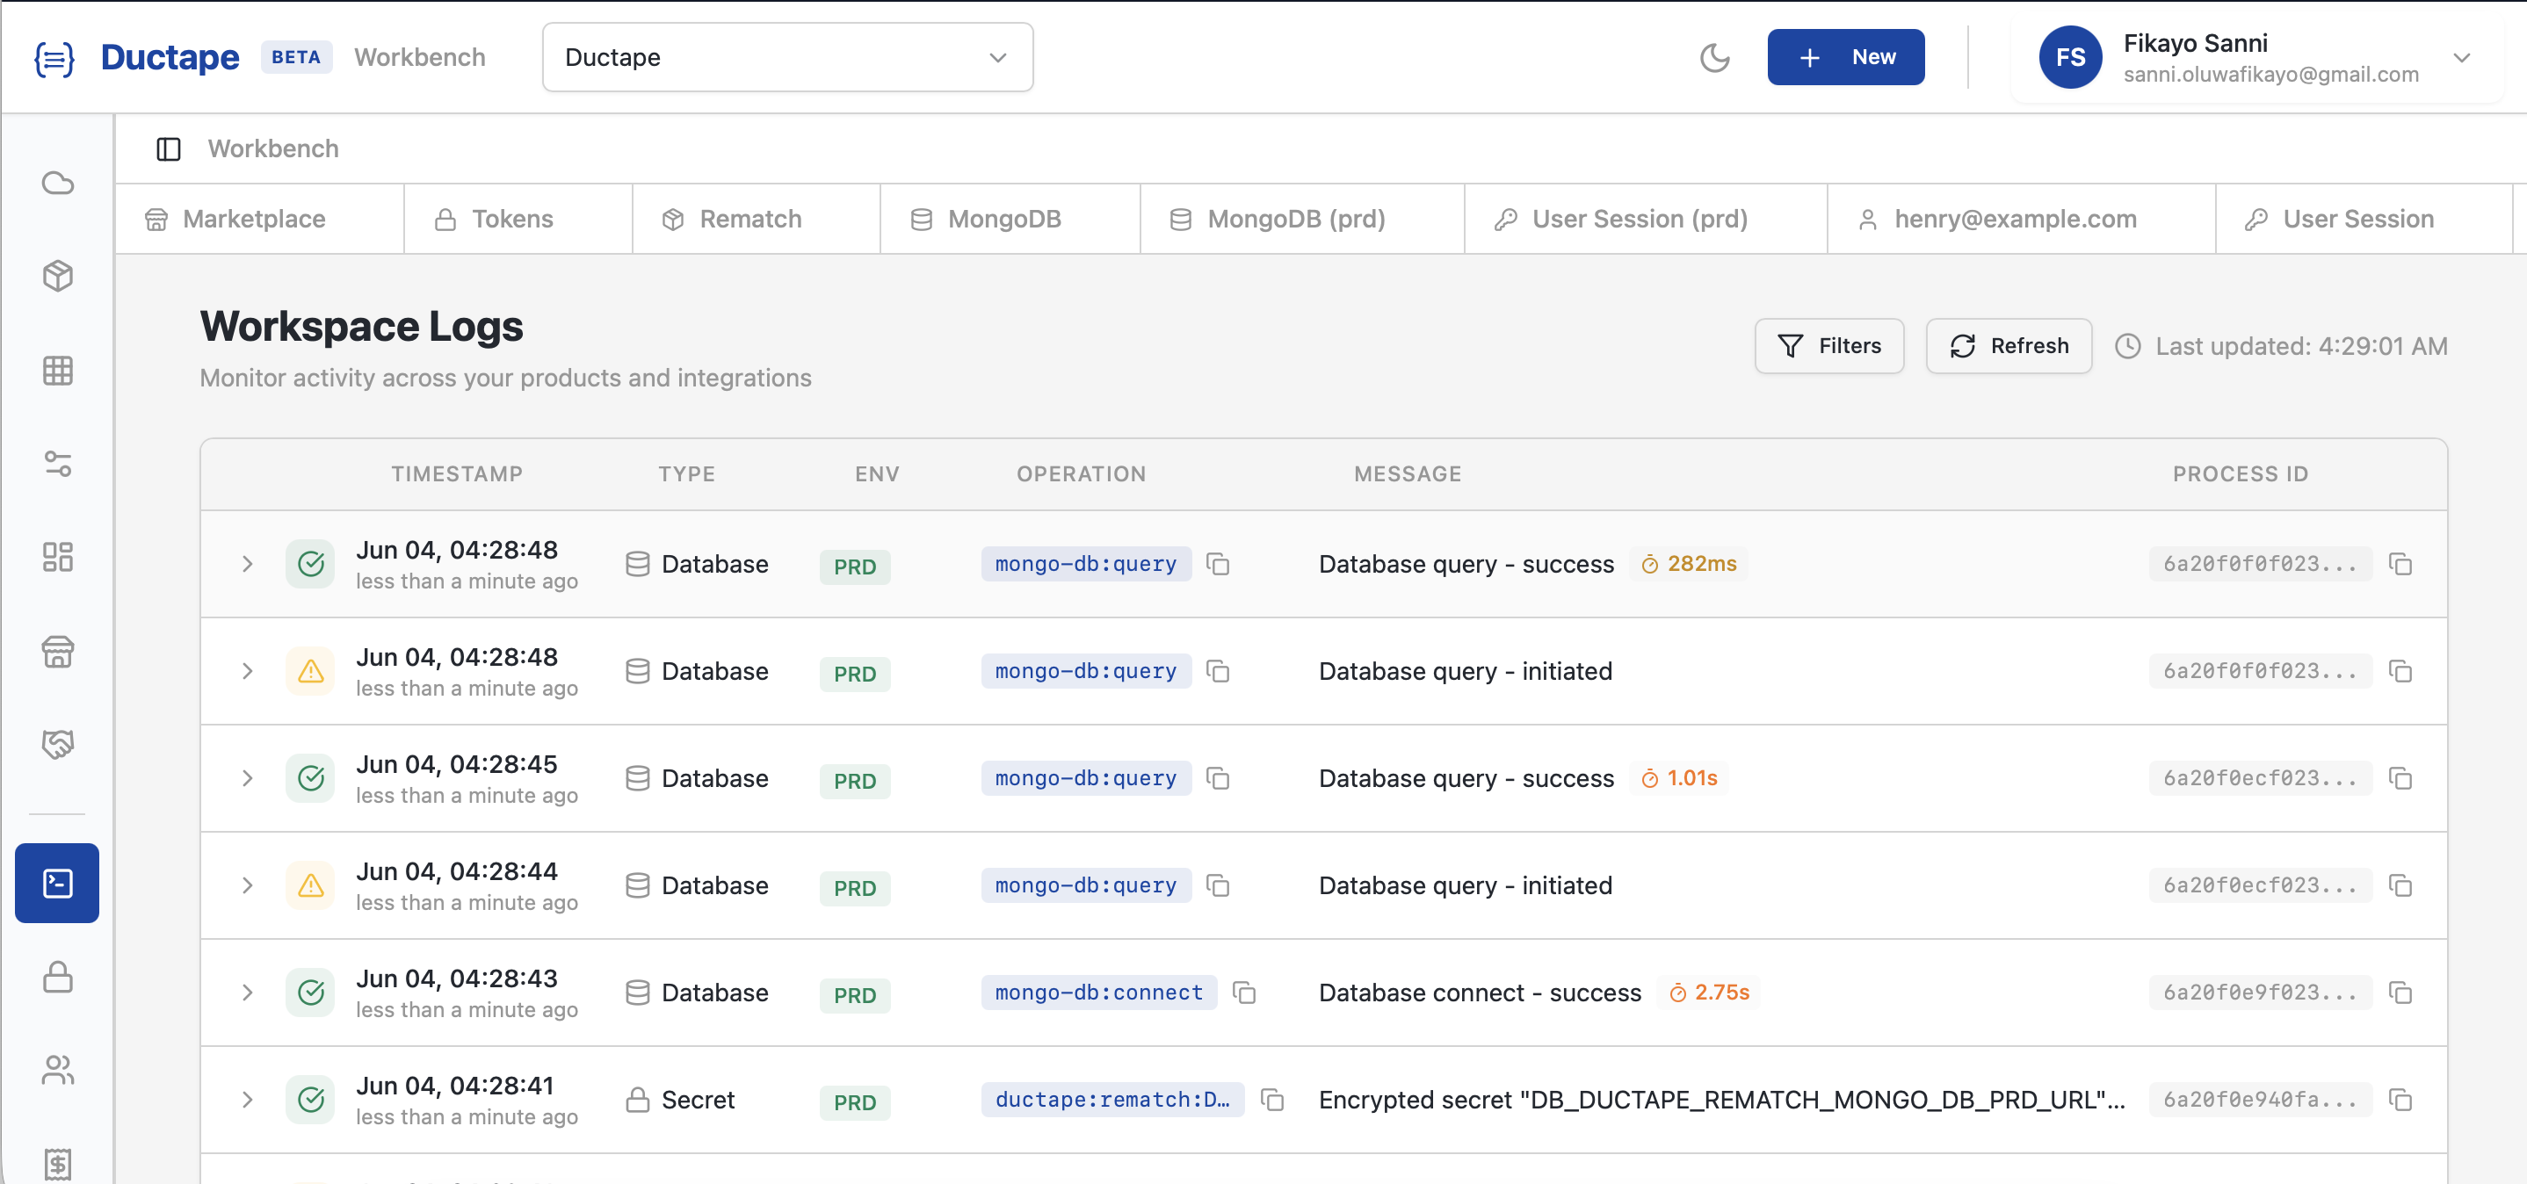
Task: Select the active terminal logs sidebar icon
Action: (57, 883)
